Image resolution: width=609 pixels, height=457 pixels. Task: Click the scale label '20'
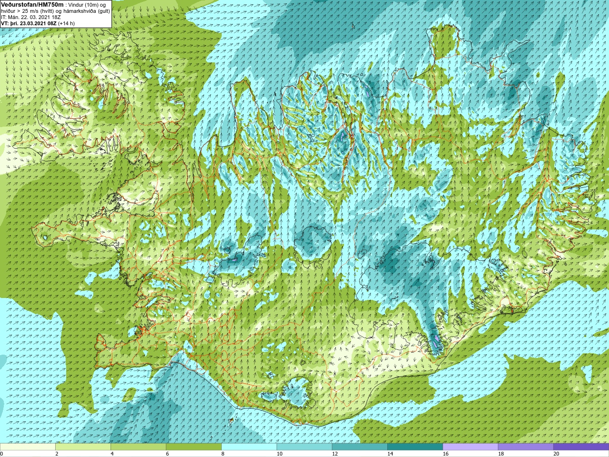[556, 454]
